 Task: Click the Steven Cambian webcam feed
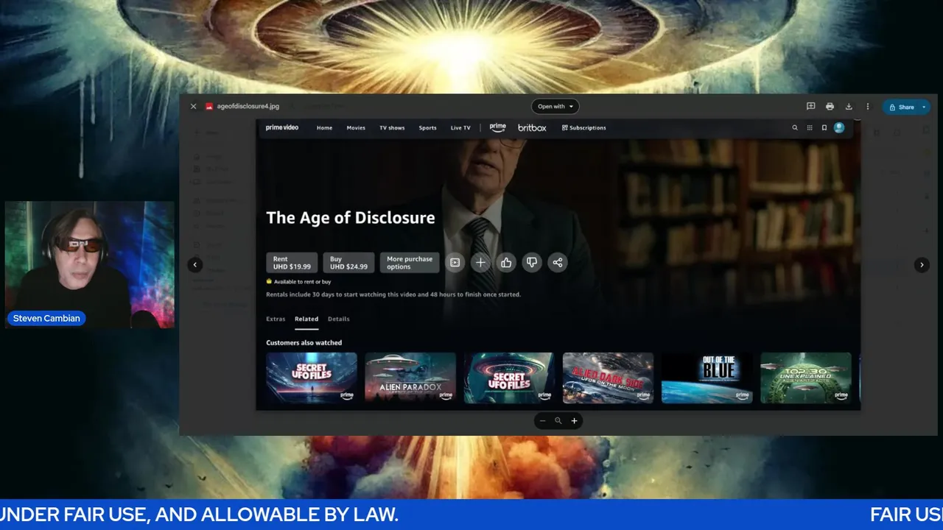(x=90, y=264)
